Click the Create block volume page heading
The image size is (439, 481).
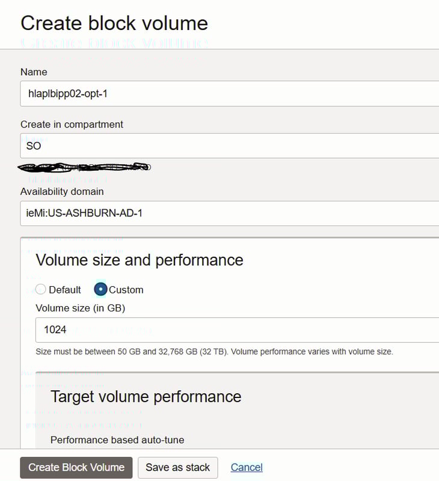114,23
